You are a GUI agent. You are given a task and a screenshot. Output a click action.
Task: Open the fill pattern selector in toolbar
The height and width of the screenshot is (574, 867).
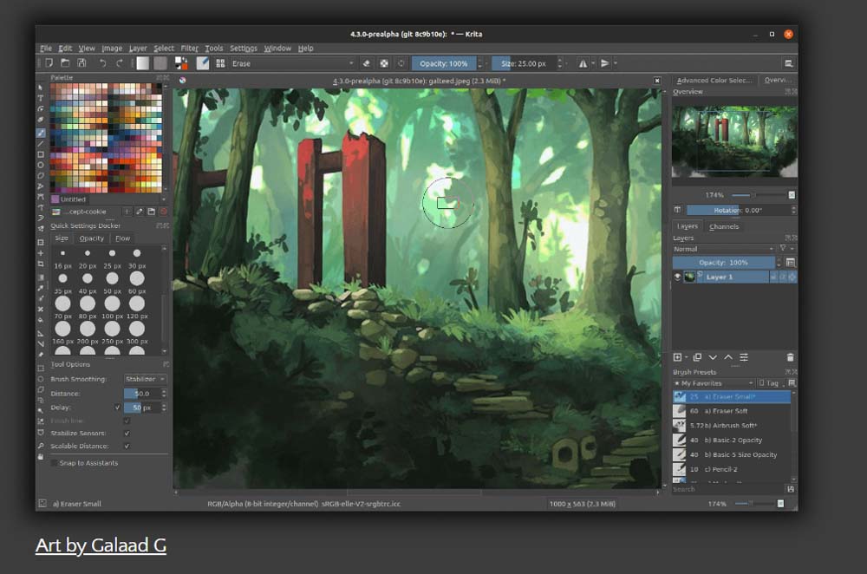(x=160, y=63)
